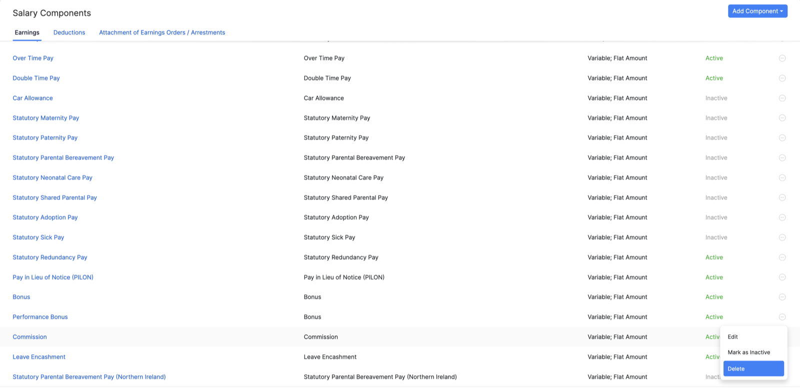Image resolution: width=800 pixels, height=390 pixels.
Task: Show more actions for Car Allowance
Action: pyautogui.click(x=782, y=98)
